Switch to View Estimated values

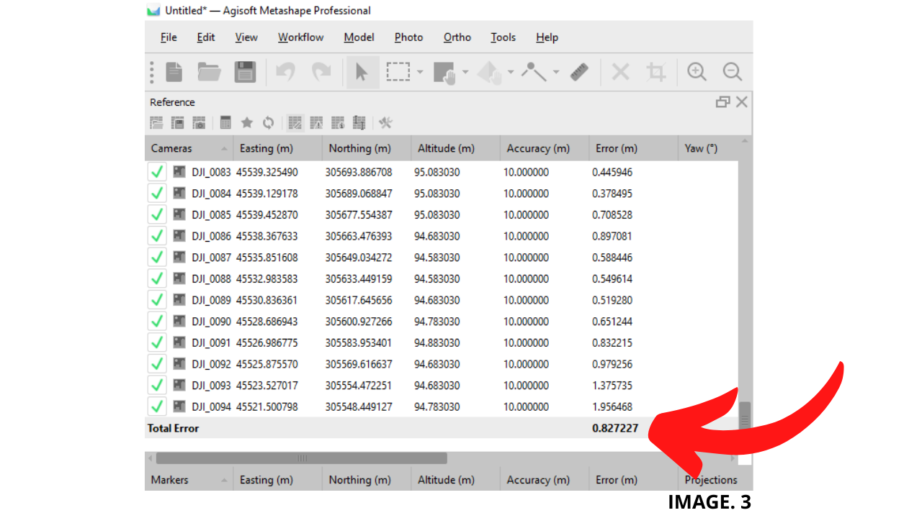pyautogui.click(x=316, y=123)
